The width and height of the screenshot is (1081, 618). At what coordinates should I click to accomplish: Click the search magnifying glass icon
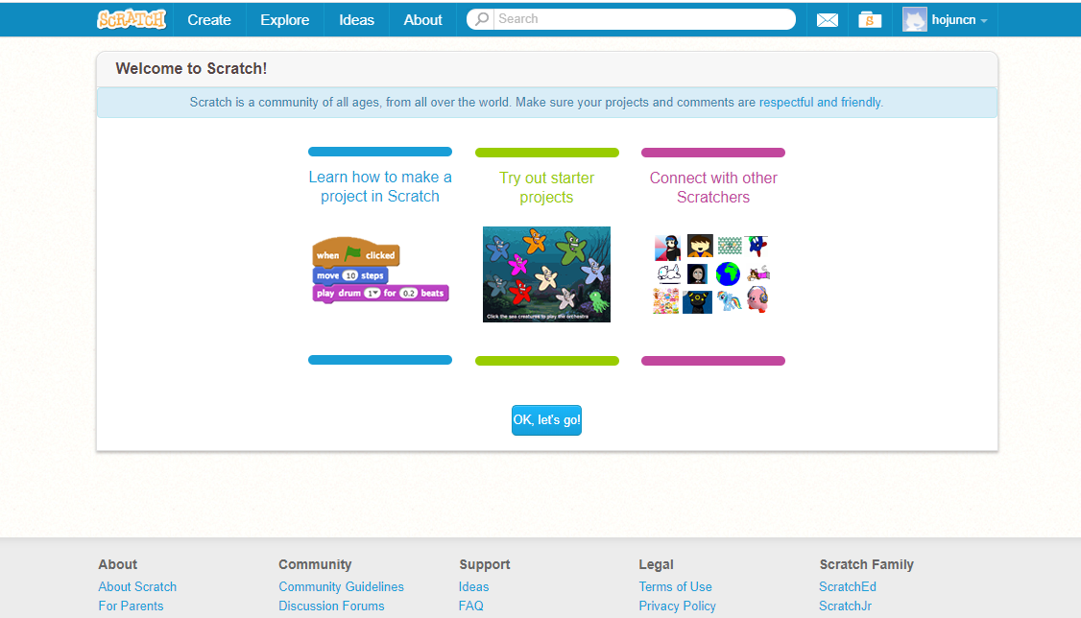(482, 18)
